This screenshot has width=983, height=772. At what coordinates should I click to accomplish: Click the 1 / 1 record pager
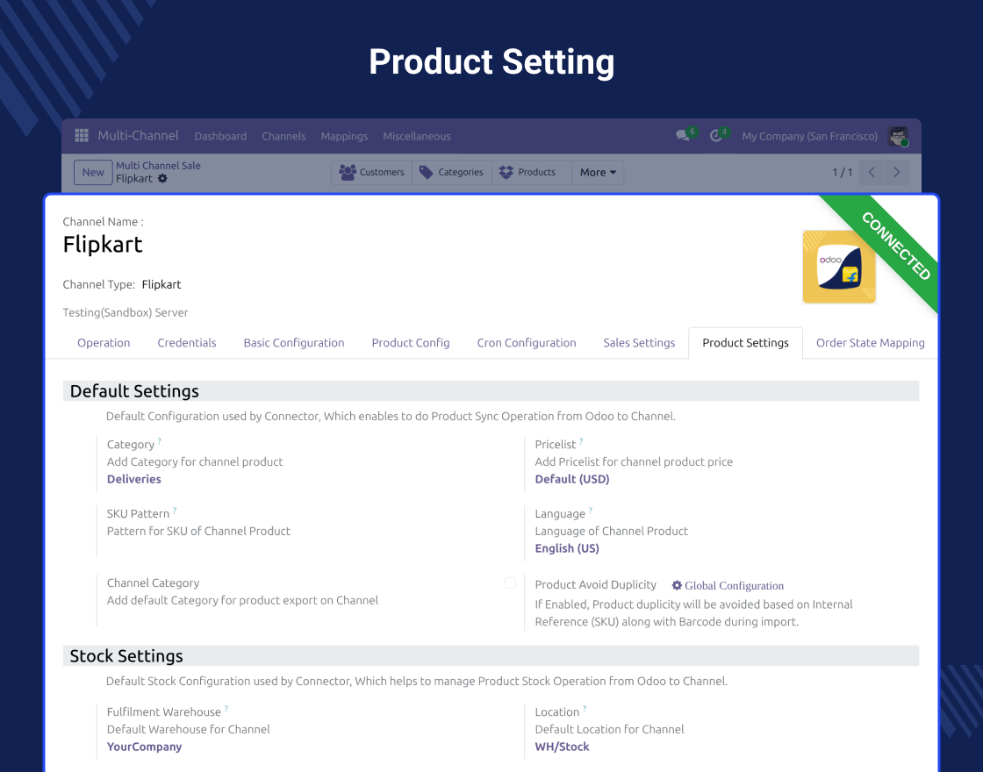point(842,172)
